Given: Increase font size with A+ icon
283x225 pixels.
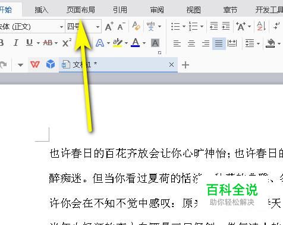Looking at the screenshot, I should point(109,26).
